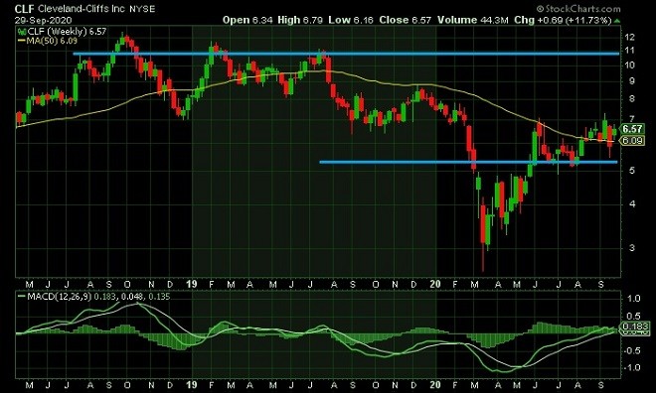Click the 4 price axis label

632,203
